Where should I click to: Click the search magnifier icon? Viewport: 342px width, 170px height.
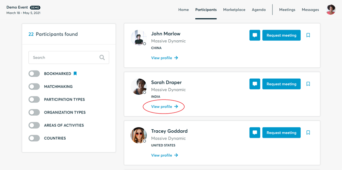pyautogui.click(x=102, y=57)
